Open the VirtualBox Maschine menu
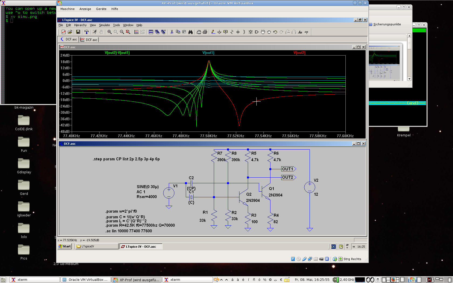Image resolution: width=453 pixels, height=283 pixels. coord(67,9)
